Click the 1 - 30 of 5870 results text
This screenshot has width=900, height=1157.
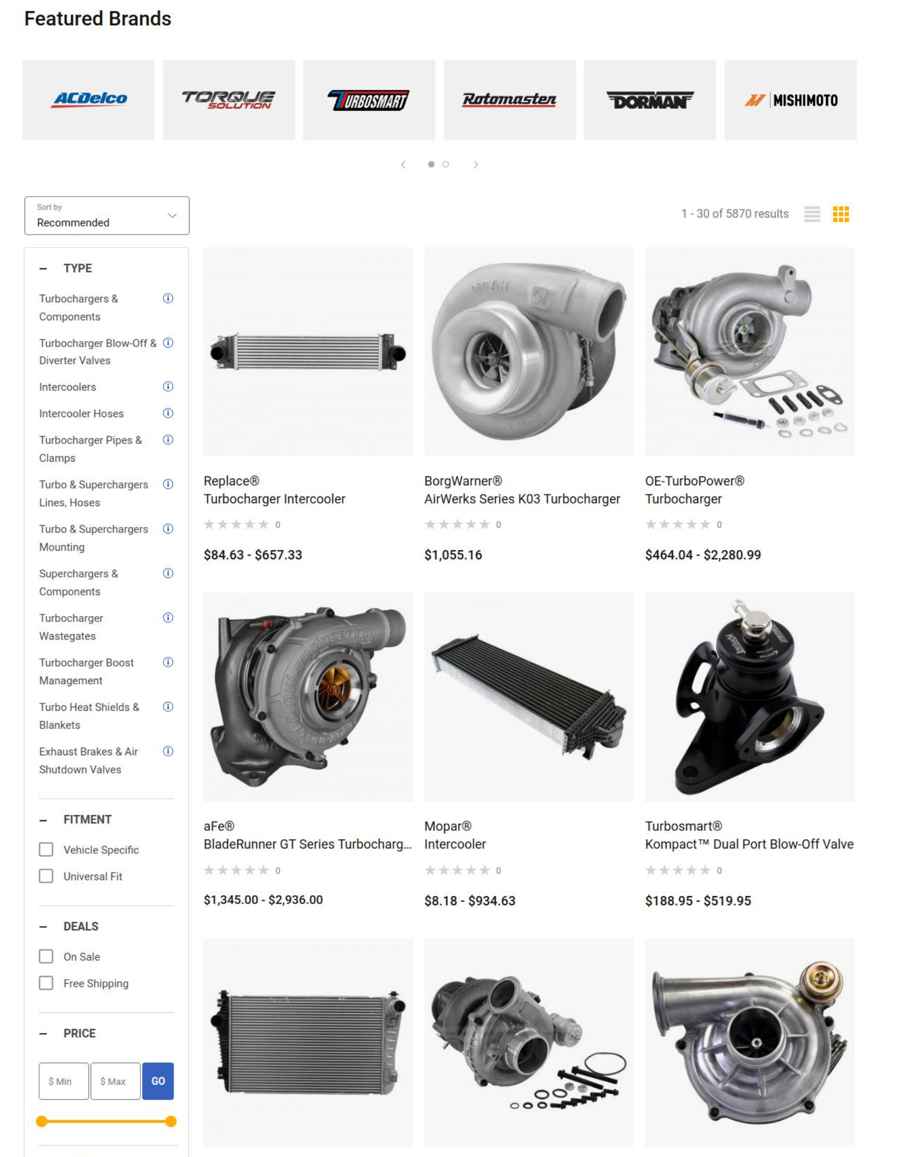(x=735, y=214)
